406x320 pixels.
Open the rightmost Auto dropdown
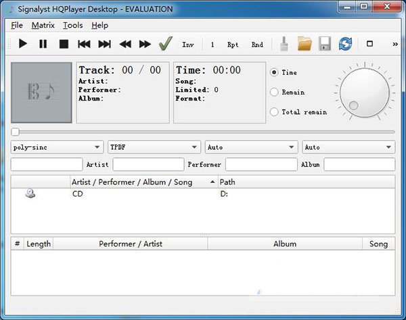(348, 147)
